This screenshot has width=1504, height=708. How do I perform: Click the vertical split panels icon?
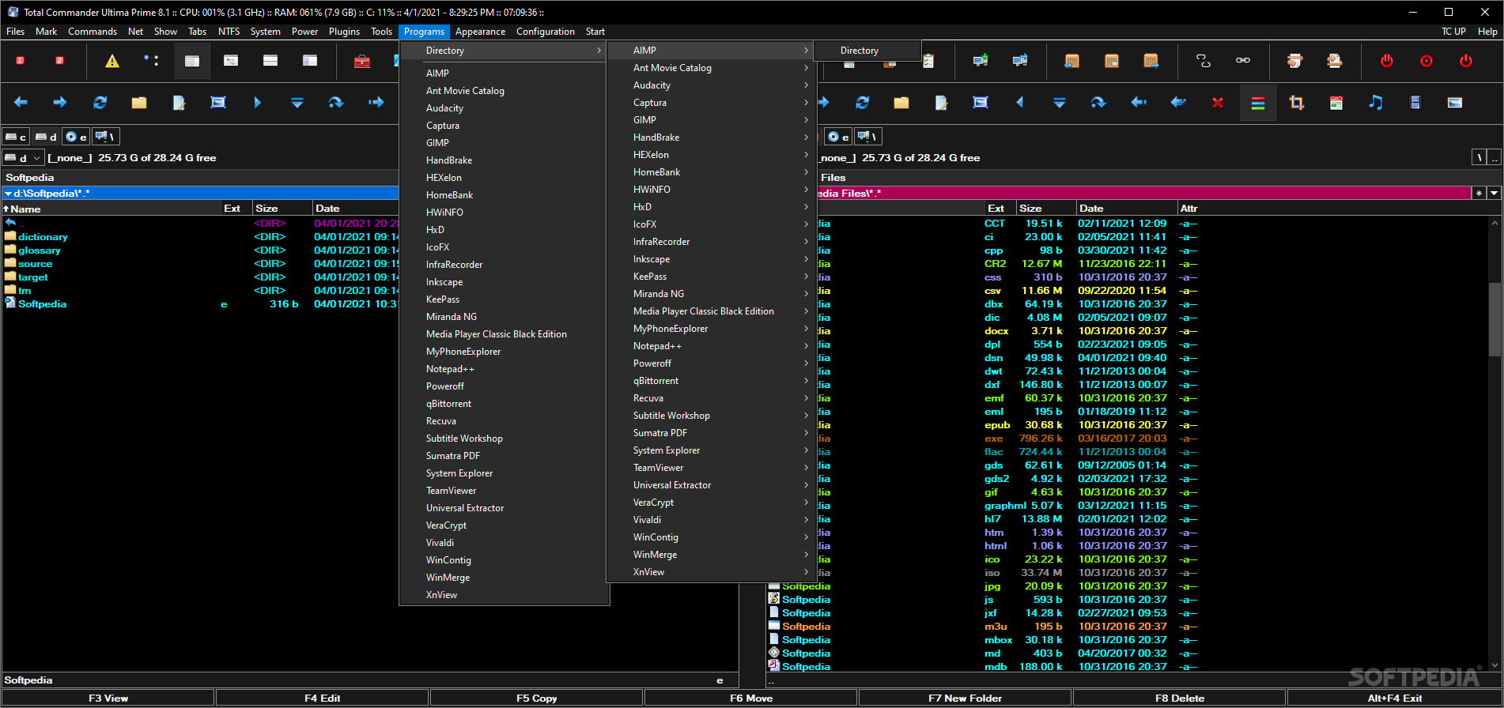(310, 61)
